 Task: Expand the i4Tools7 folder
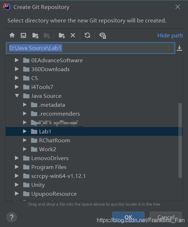pyautogui.click(x=17, y=87)
